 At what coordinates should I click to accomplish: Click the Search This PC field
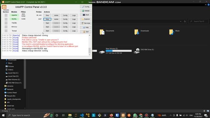point(199,21)
